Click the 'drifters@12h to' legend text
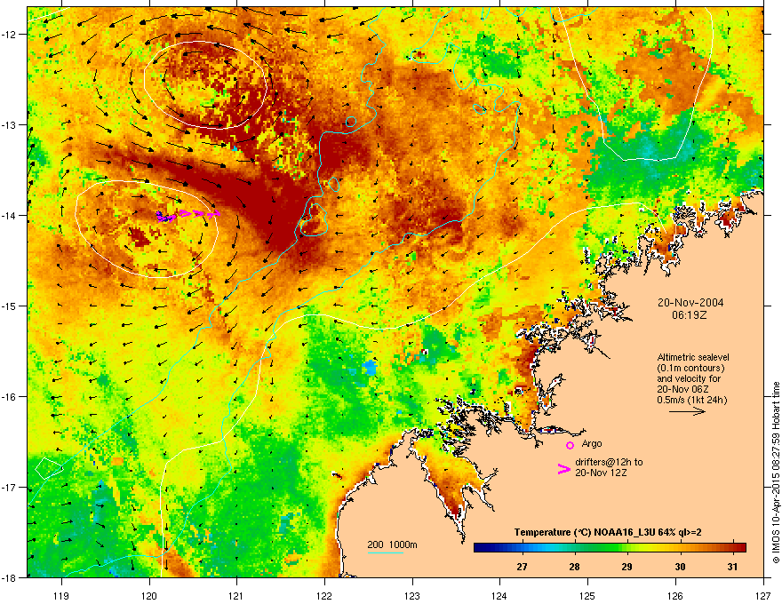This screenshot has height=604, width=782. tap(609, 462)
